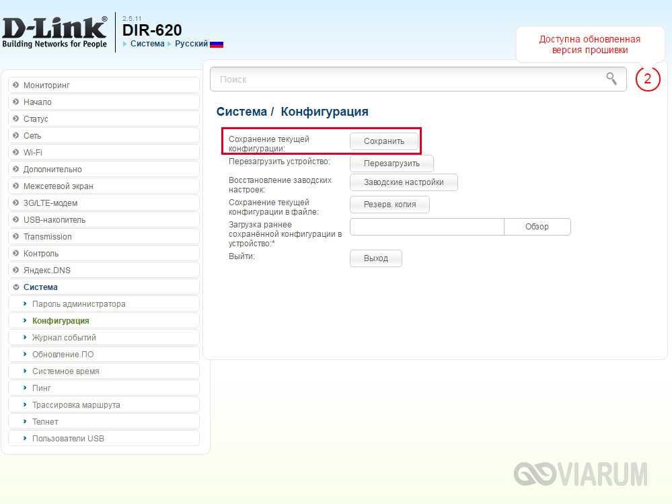Expand the Межсетевой экран section
Screen dimensions: 672x504
point(58,186)
